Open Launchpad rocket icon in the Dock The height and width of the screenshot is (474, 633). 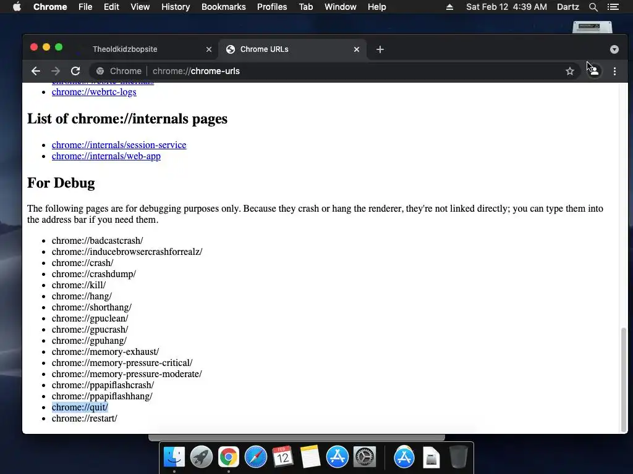click(202, 457)
